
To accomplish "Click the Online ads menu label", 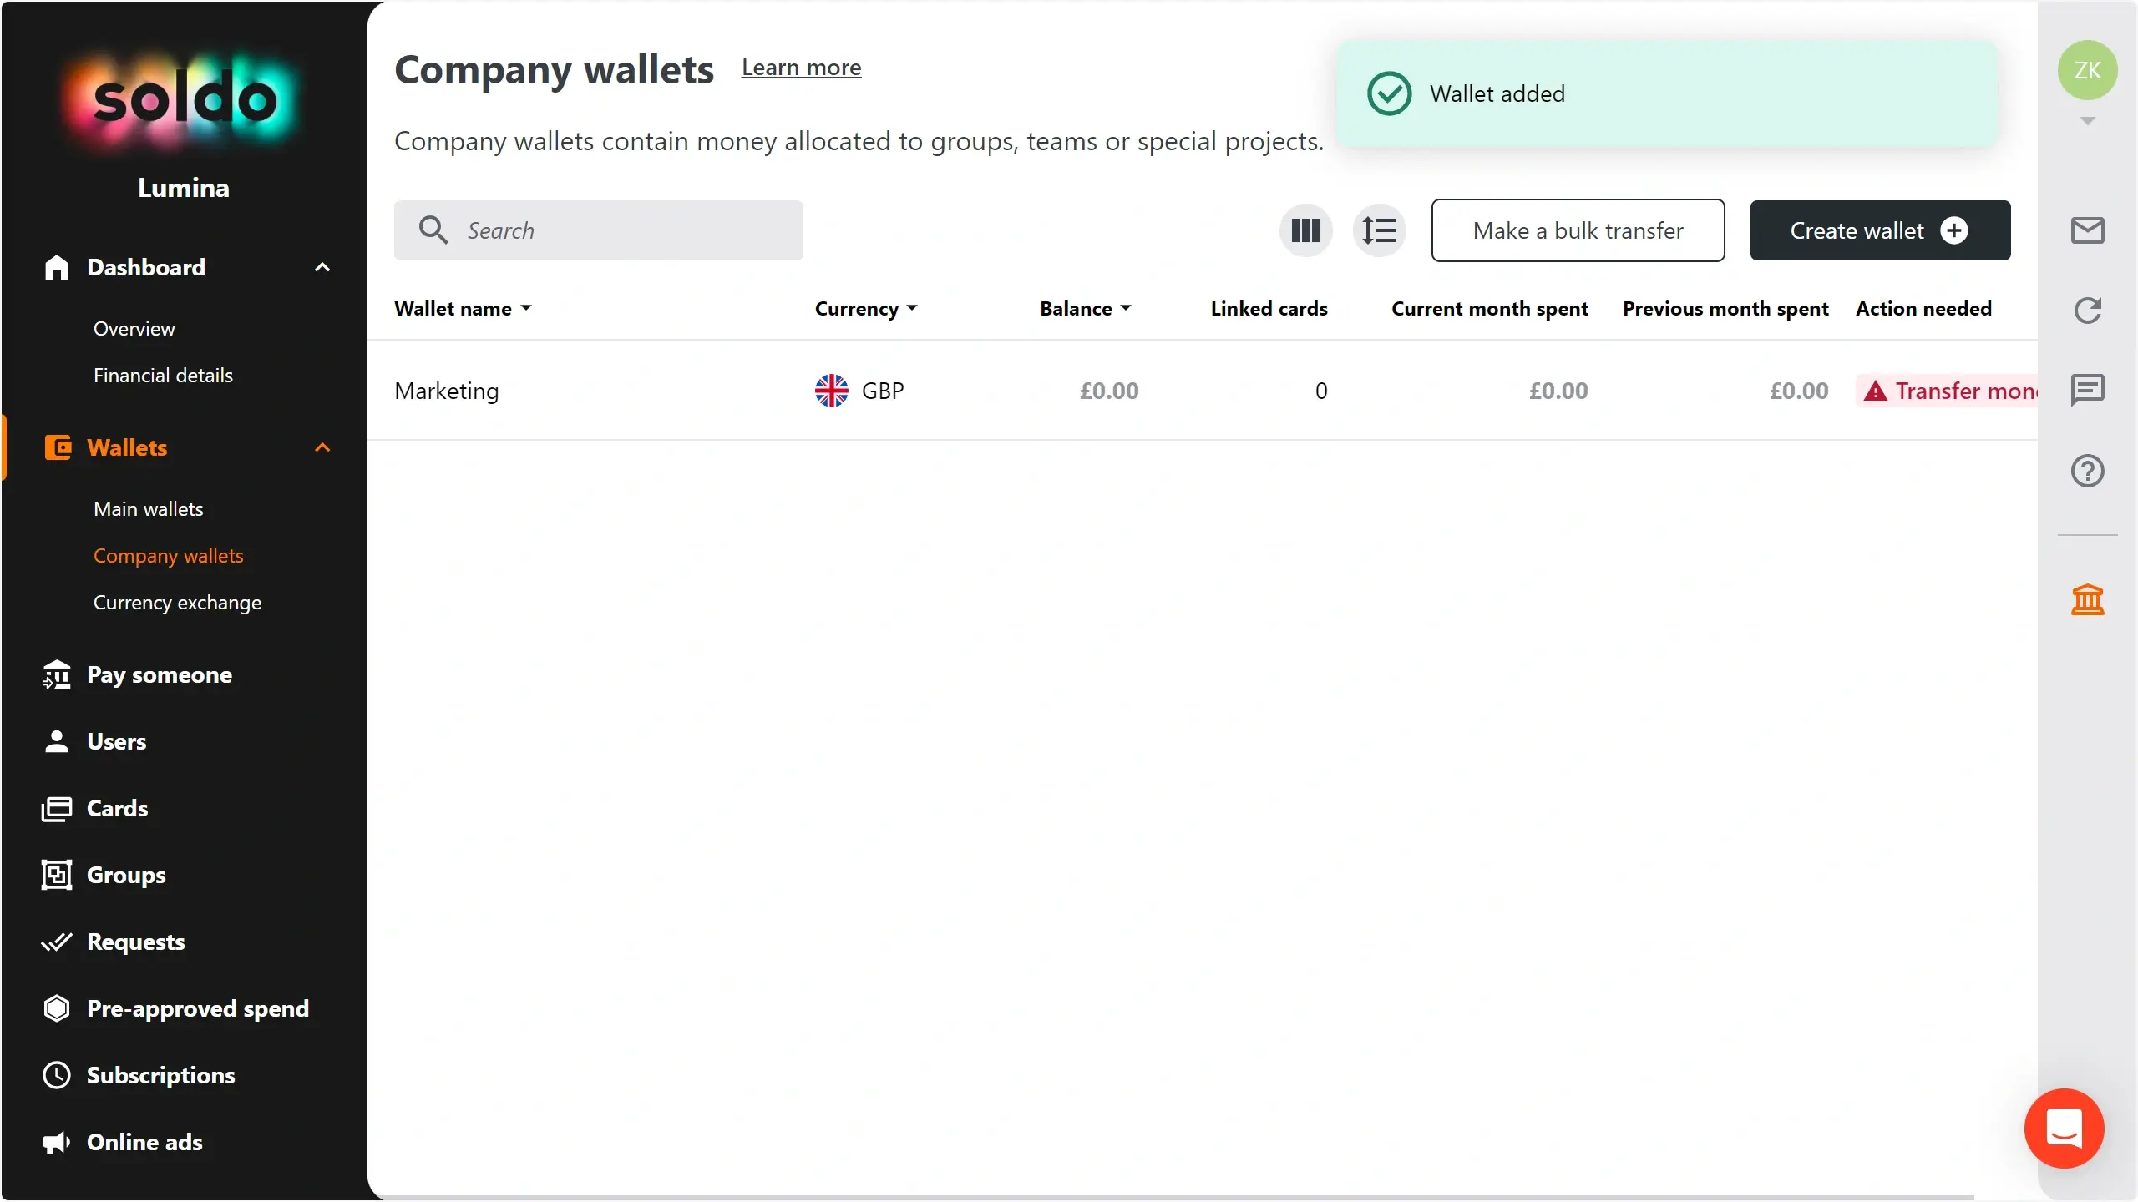I will coord(144,1142).
